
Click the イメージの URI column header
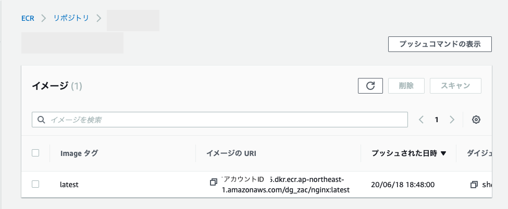231,153
